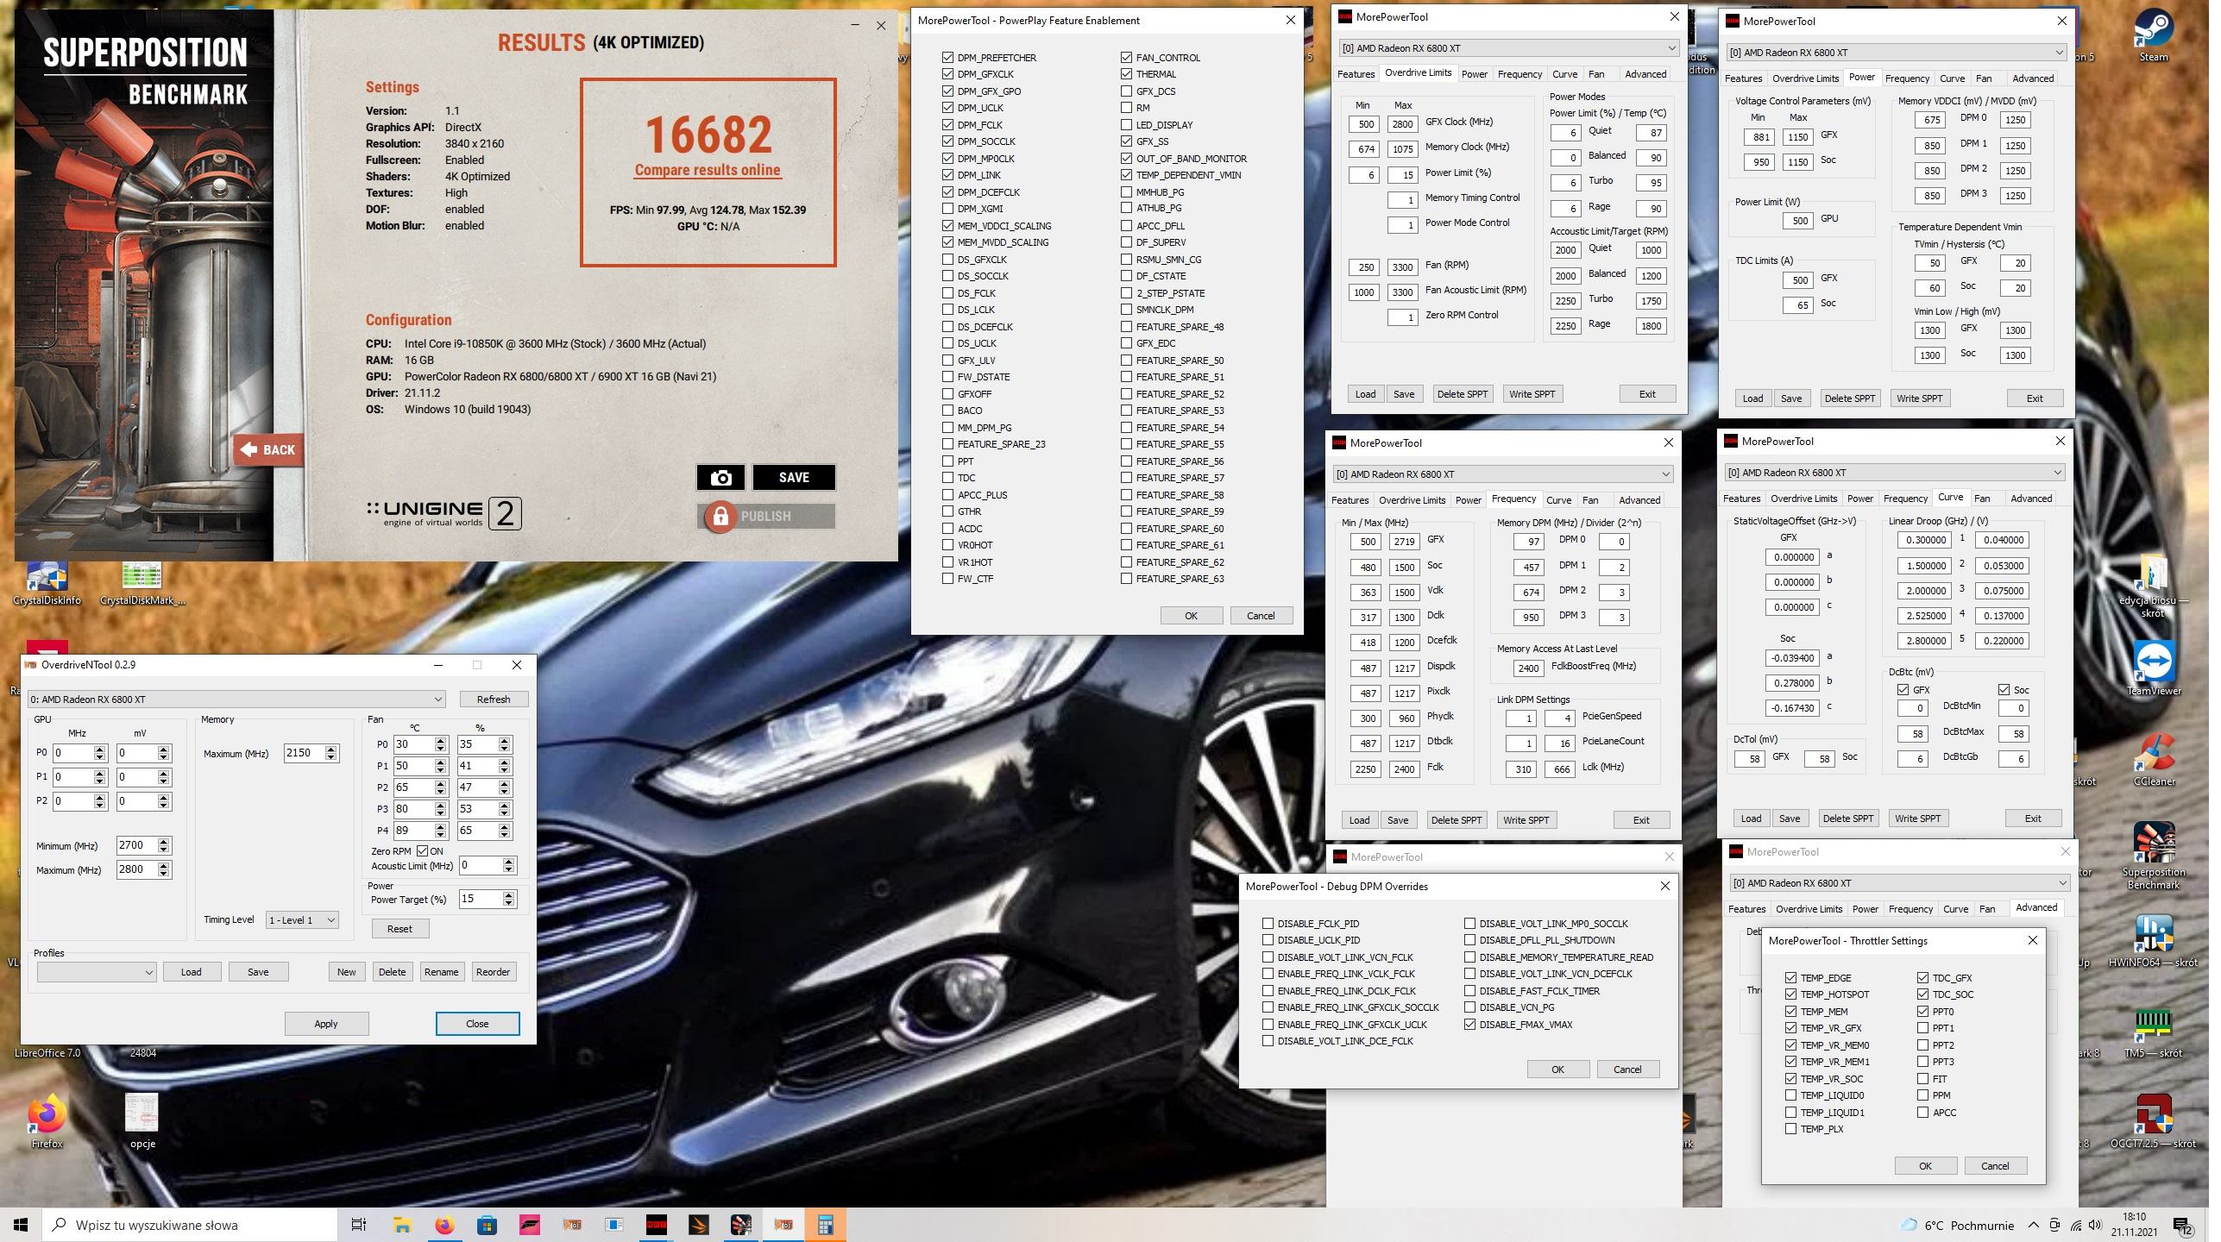Open CrystalDiskInfo desktop icon
Image resolution: width=2221 pixels, height=1242 pixels.
47,583
